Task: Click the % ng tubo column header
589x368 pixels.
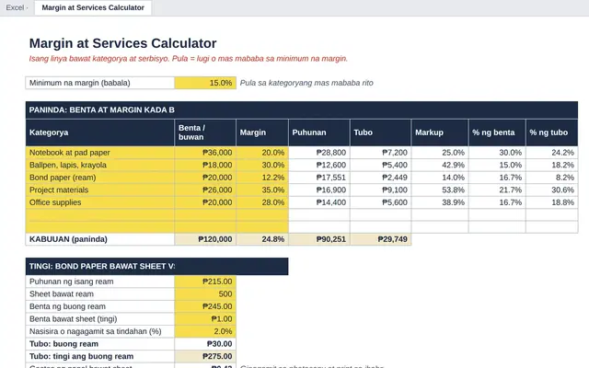Action: pos(552,132)
